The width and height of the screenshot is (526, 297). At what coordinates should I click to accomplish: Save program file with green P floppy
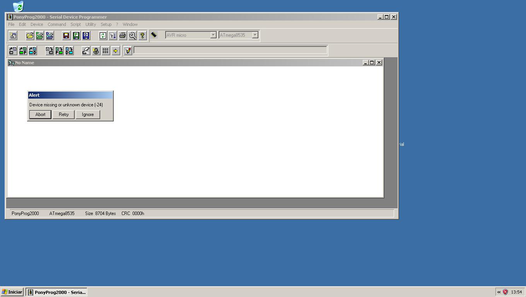click(x=76, y=36)
